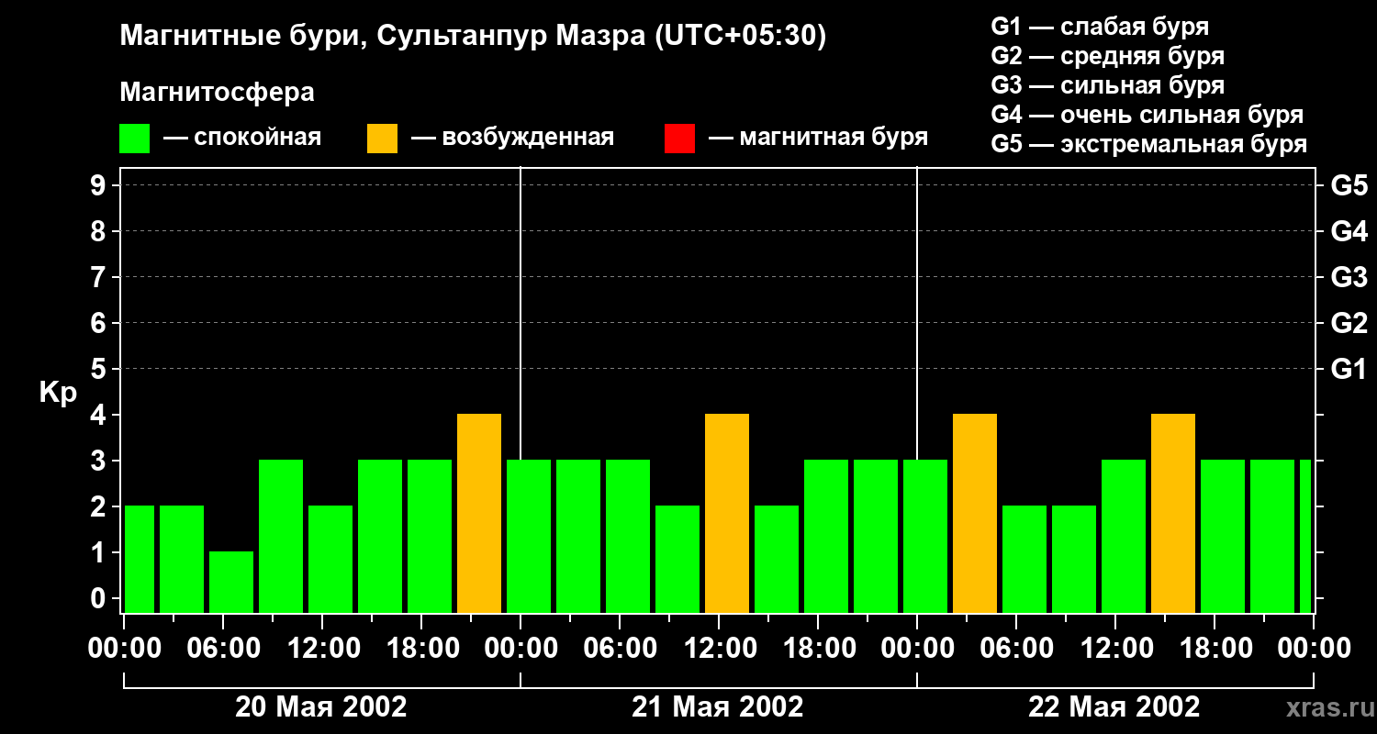Click the '20 Мая 2002' date label

click(x=321, y=707)
